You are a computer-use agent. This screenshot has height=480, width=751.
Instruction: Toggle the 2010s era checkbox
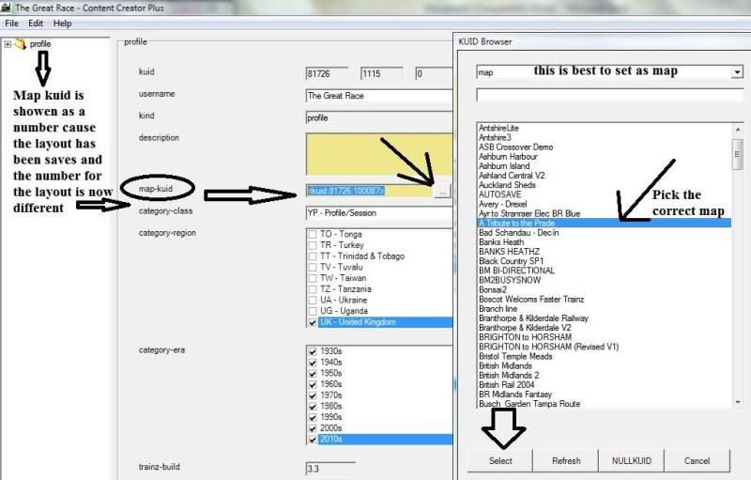pyautogui.click(x=314, y=439)
